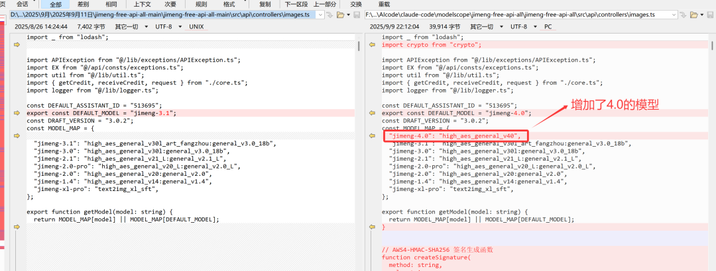The image size is (716, 271).
Task: Click right line ending label PC
Action: [x=548, y=26]
